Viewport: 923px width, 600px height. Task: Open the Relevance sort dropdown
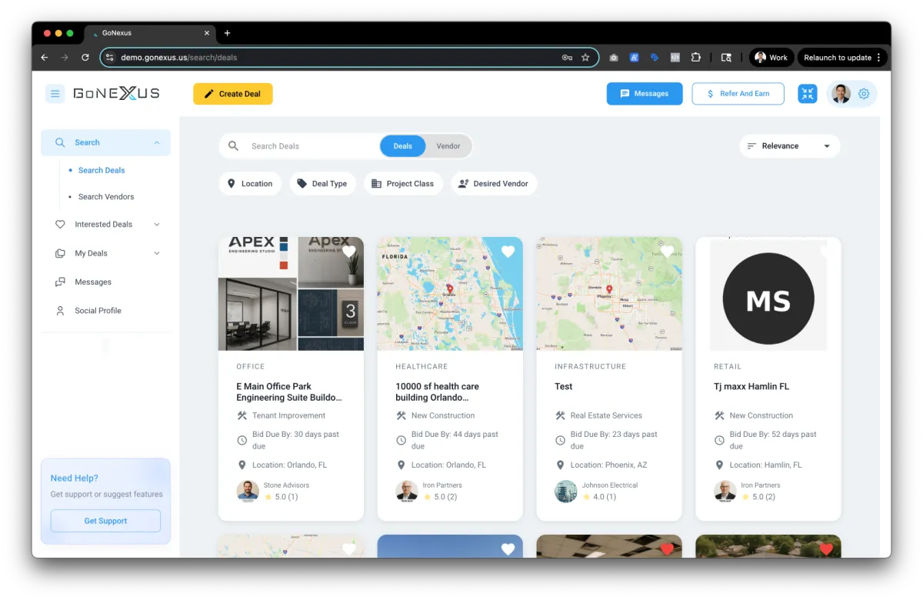790,146
